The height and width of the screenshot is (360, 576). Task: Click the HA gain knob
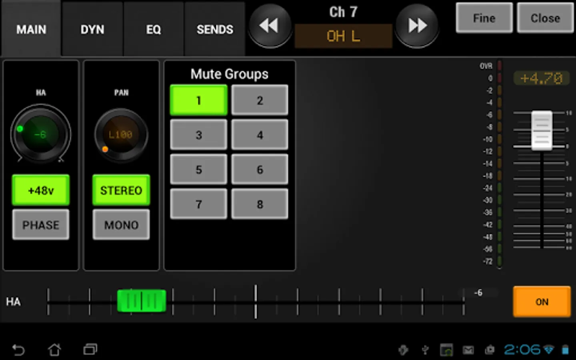coord(40,134)
